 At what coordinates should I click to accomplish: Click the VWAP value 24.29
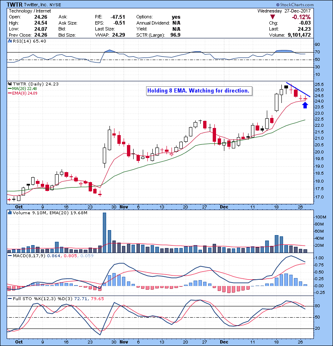(119, 35)
